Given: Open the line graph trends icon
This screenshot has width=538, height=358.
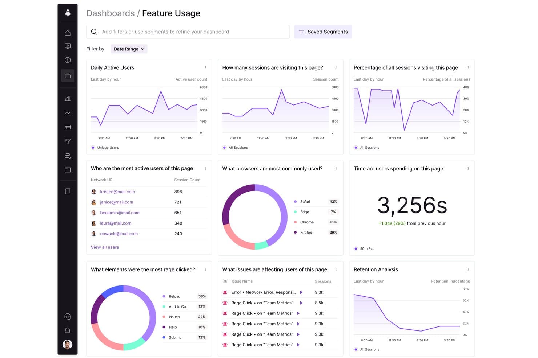Looking at the screenshot, I should pyautogui.click(x=68, y=113).
